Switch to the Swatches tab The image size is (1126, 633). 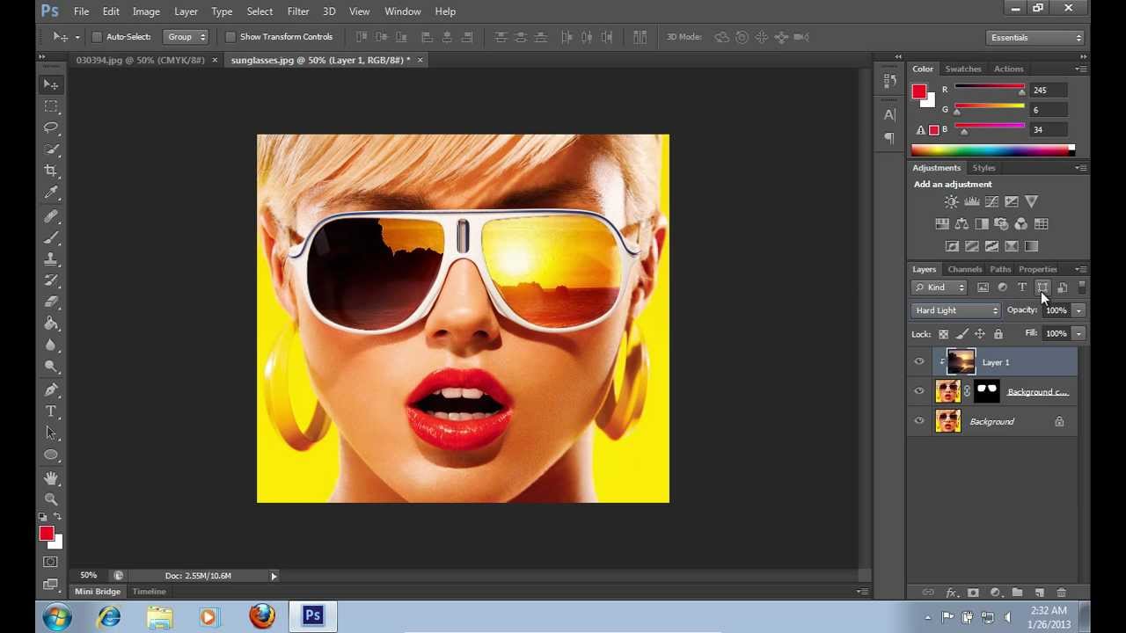tap(963, 69)
